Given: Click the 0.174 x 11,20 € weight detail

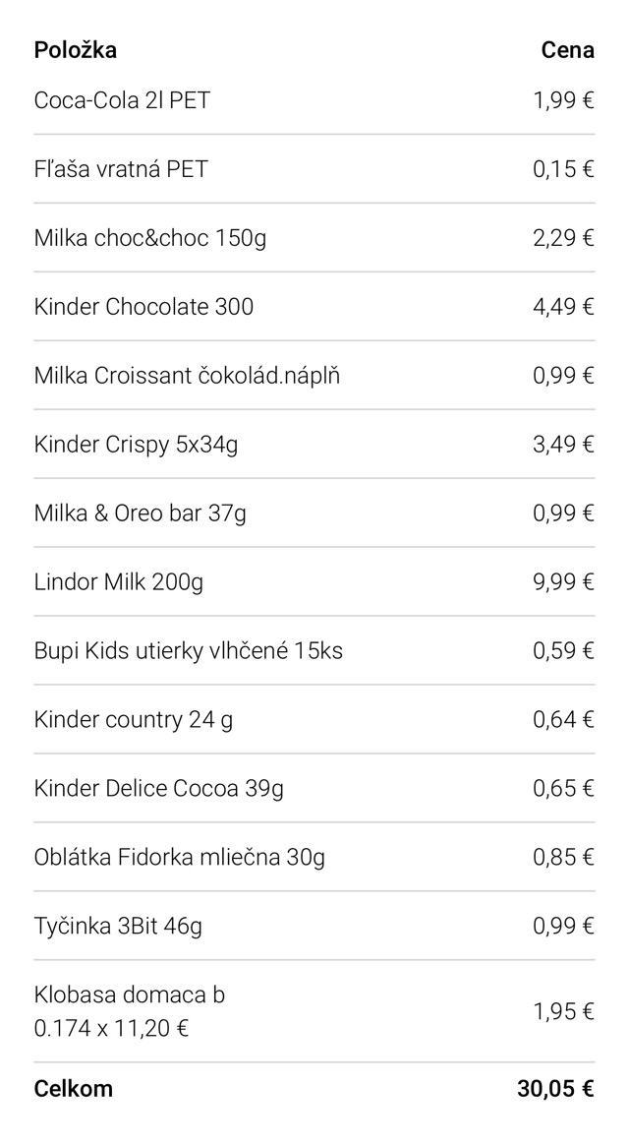Looking at the screenshot, I should pos(111,1029).
